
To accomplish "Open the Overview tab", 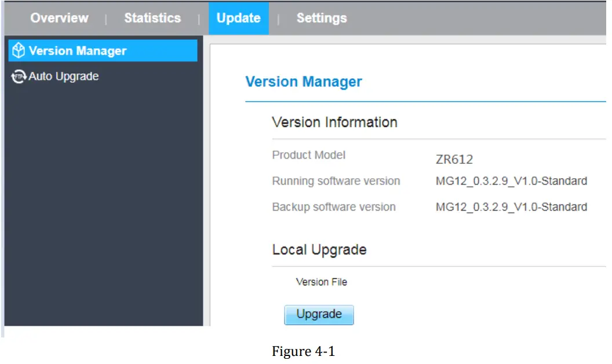I will (x=59, y=18).
